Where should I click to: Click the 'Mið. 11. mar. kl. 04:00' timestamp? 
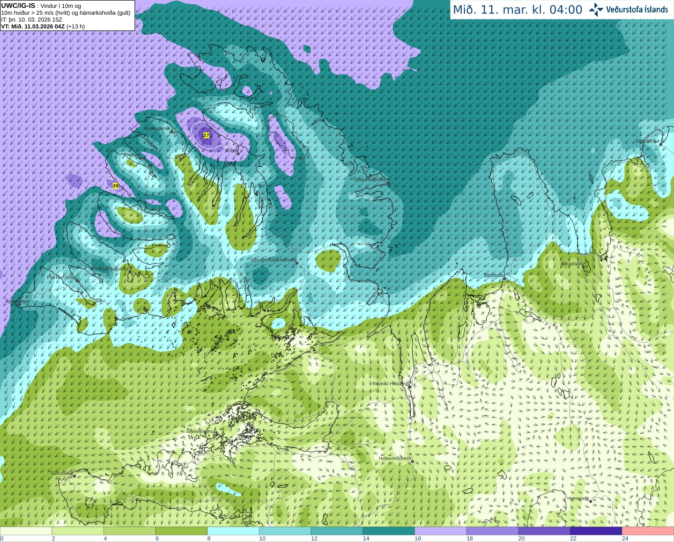518,9
